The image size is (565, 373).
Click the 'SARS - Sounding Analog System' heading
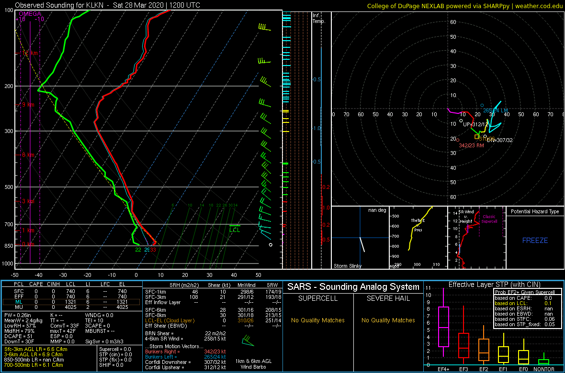point(353,287)
